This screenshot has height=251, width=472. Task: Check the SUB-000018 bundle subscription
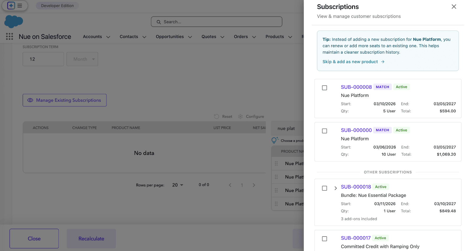pyautogui.click(x=324, y=188)
